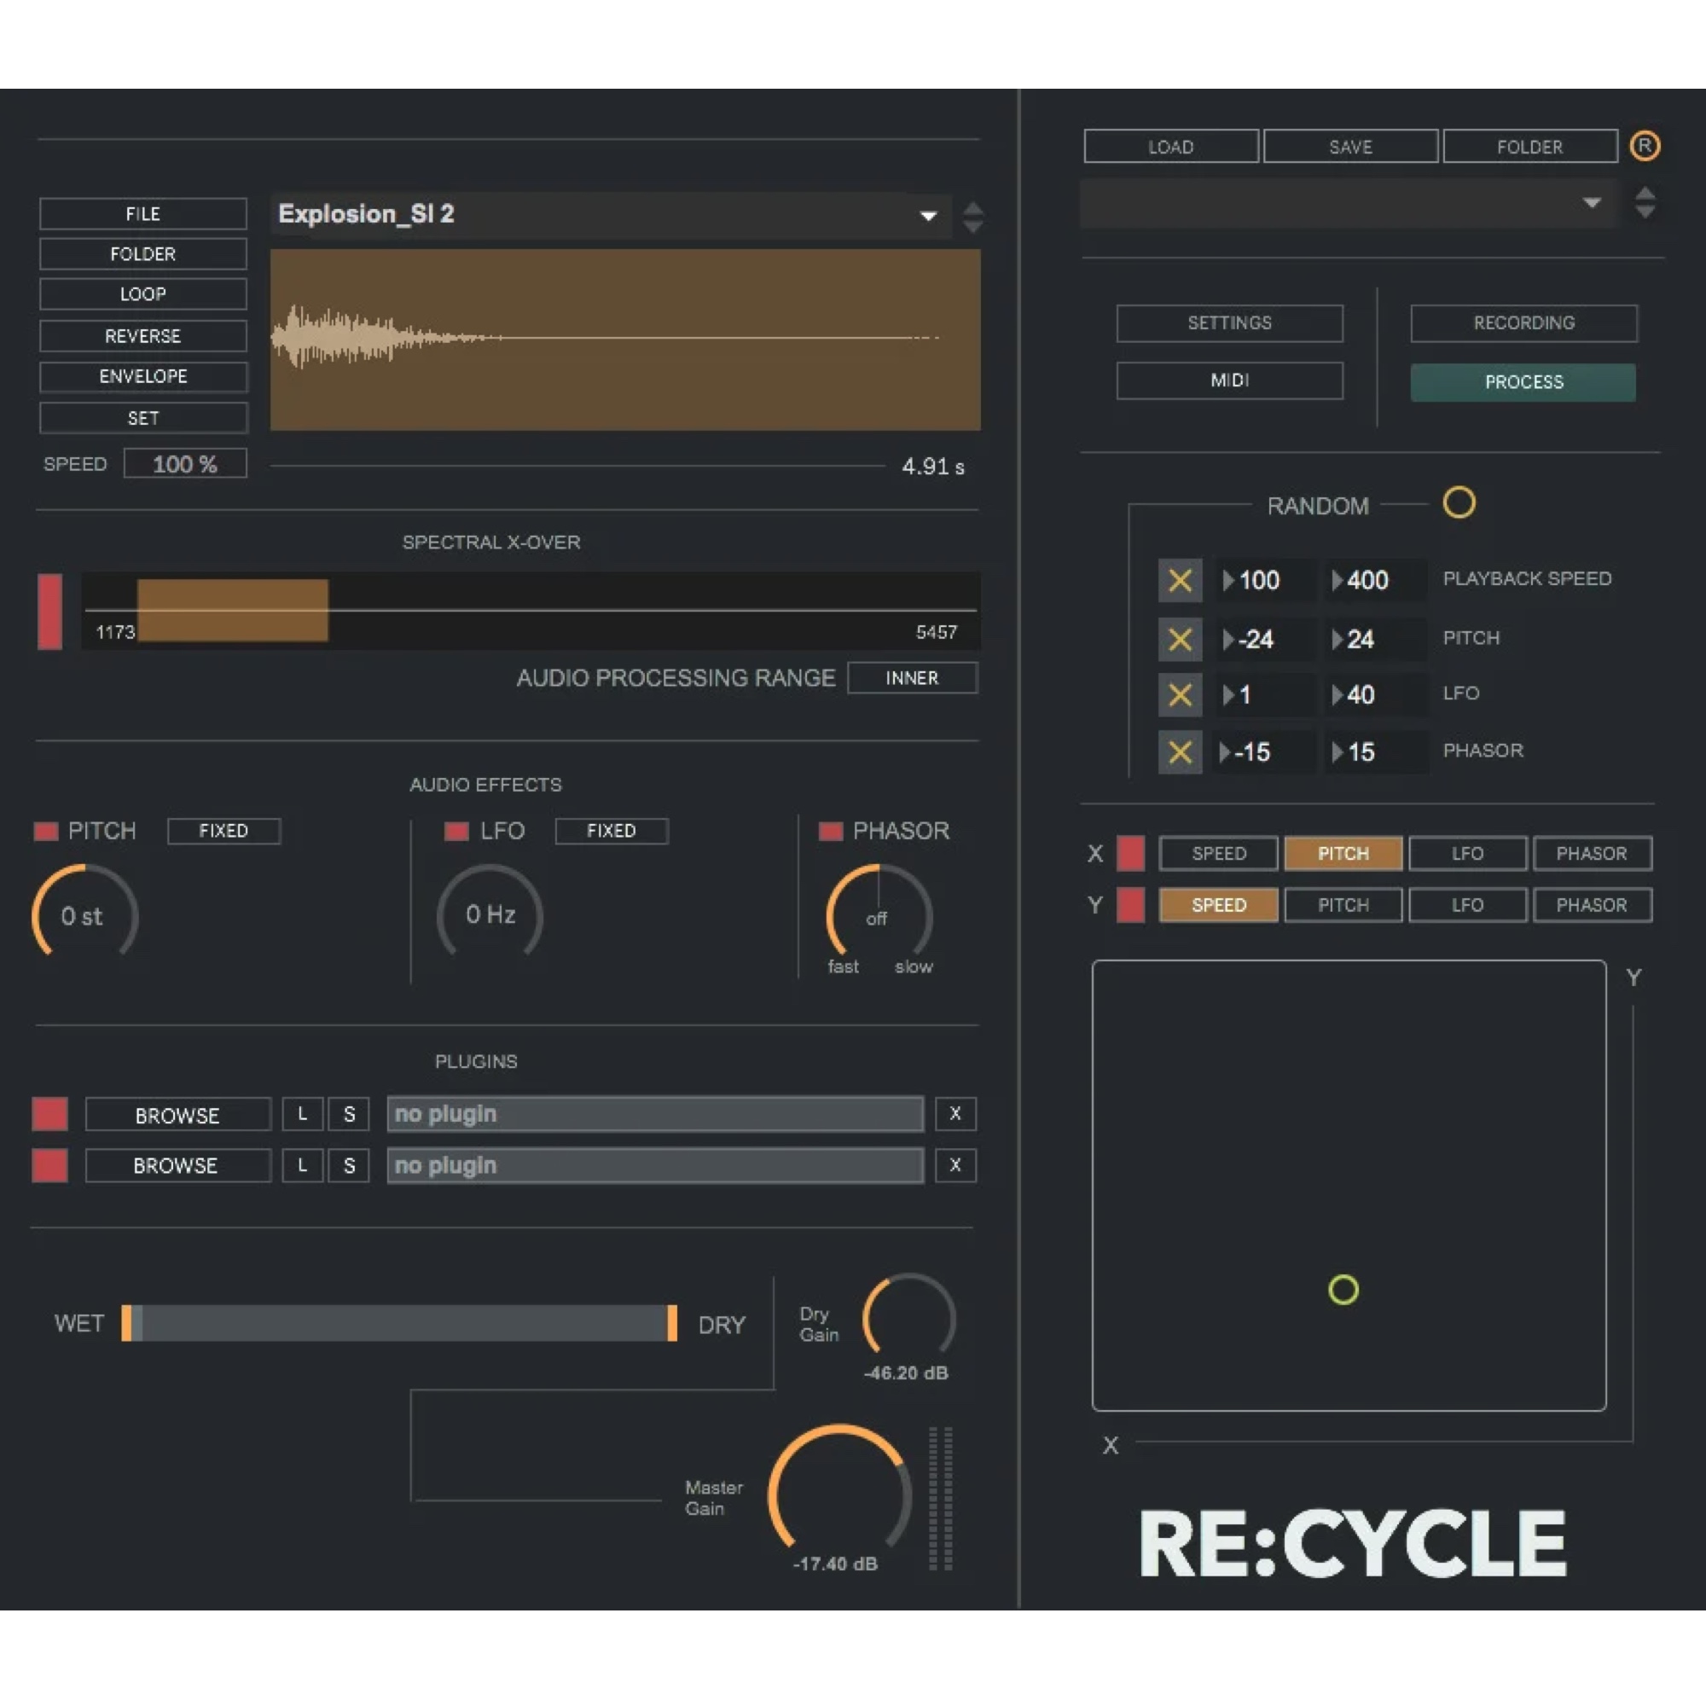Screen dimensions: 1706x1706
Task: Enable the second plugin slot red square
Action: pos(50,1165)
